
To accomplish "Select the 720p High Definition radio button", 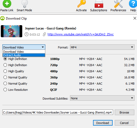I will [x=5, y=65].
